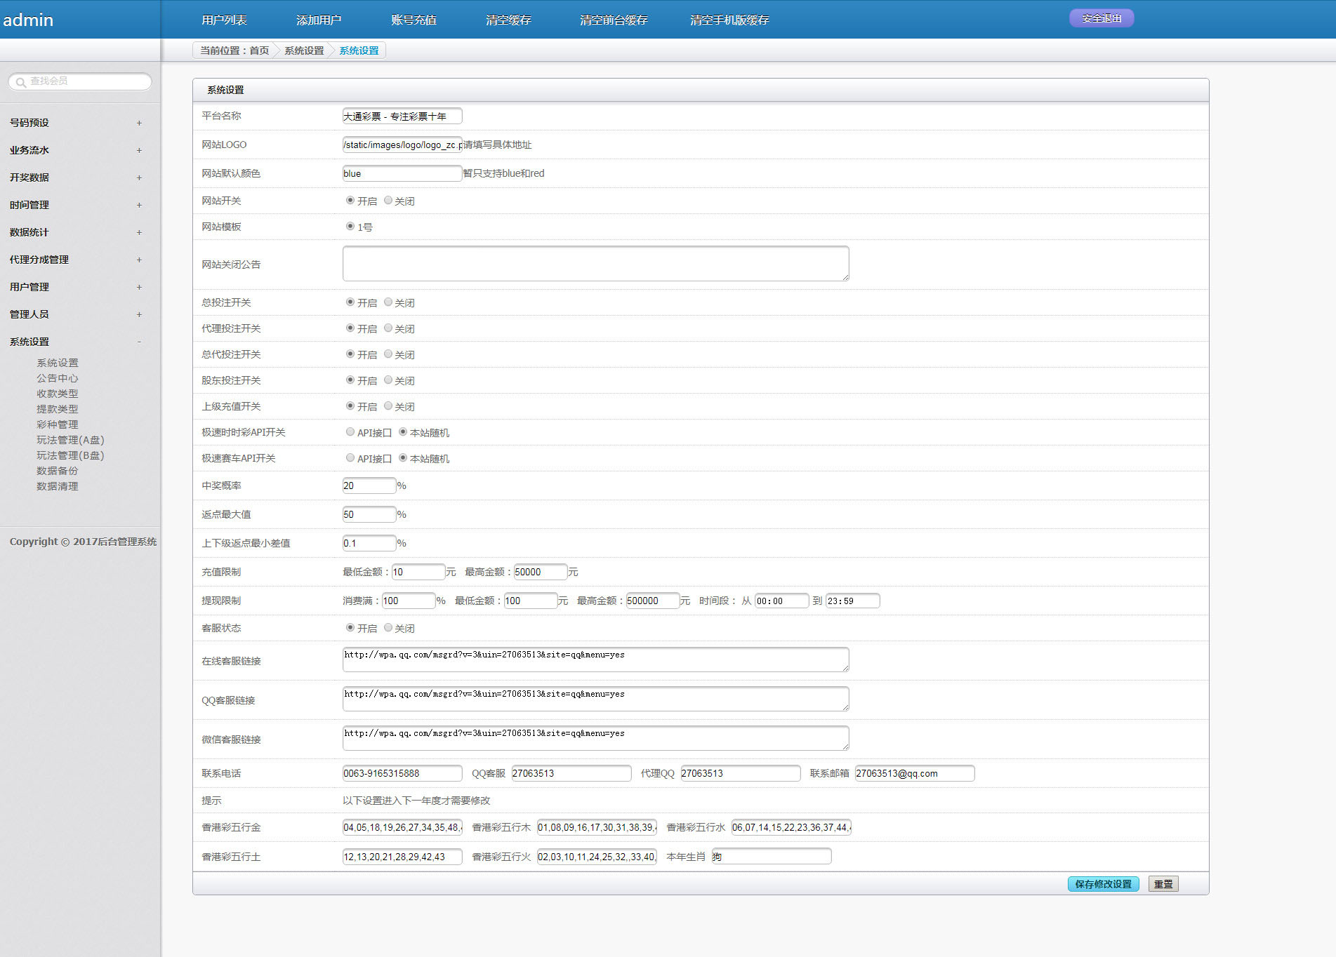Set 总代投注开关 to 关闭
Screen dimensions: 1336x957
[388, 354]
